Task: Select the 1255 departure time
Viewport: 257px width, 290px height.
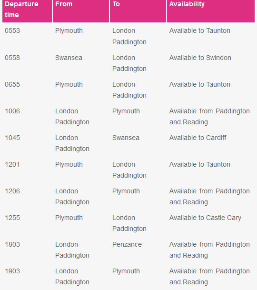Action: (x=12, y=218)
